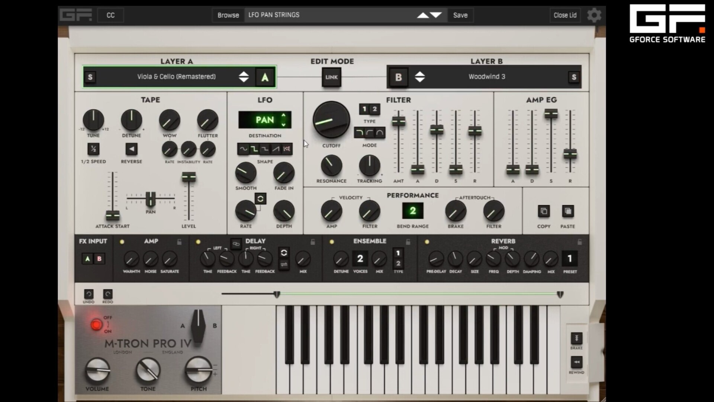Screen dimensions: 714x402
Task: Click the tape Level slider handle
Action: pos(189,177)
